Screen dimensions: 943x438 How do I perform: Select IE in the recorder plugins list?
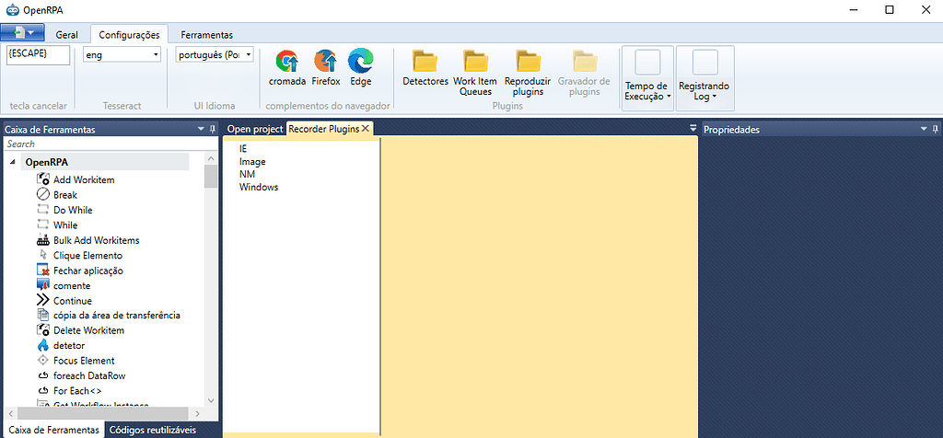(243, 148)
